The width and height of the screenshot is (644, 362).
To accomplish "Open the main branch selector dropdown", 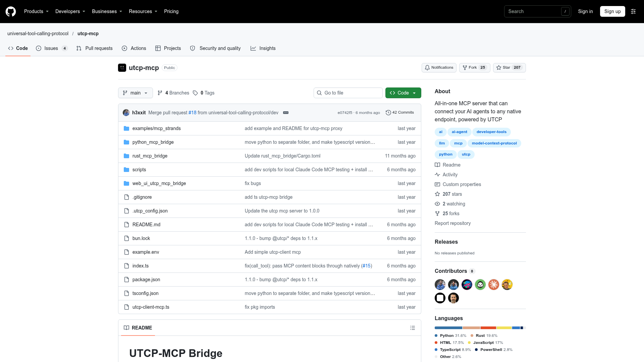I will (x=136, y=93).
